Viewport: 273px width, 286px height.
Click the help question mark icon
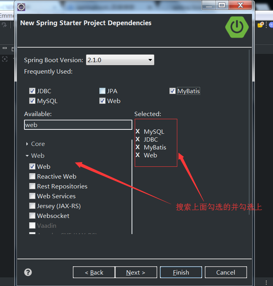(28, 272)
